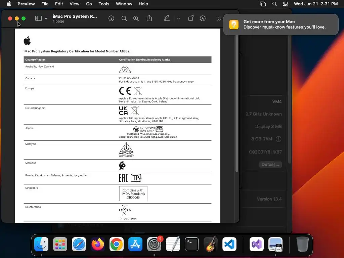Click Details button in About window
This screenshot has height=258, width=344.
point(270,165)
